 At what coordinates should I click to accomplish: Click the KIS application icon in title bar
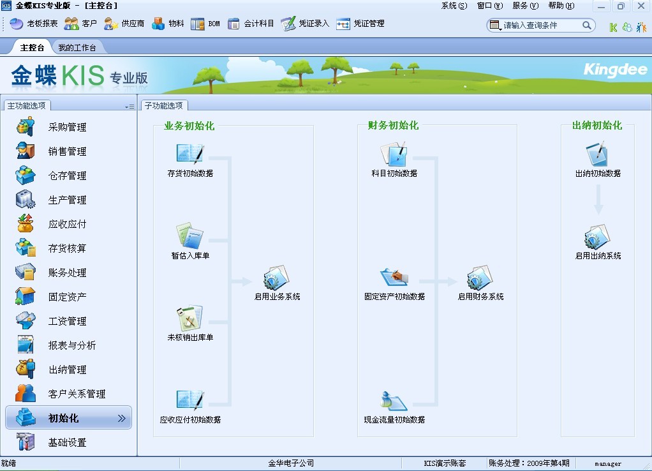[x=6, y=5]
